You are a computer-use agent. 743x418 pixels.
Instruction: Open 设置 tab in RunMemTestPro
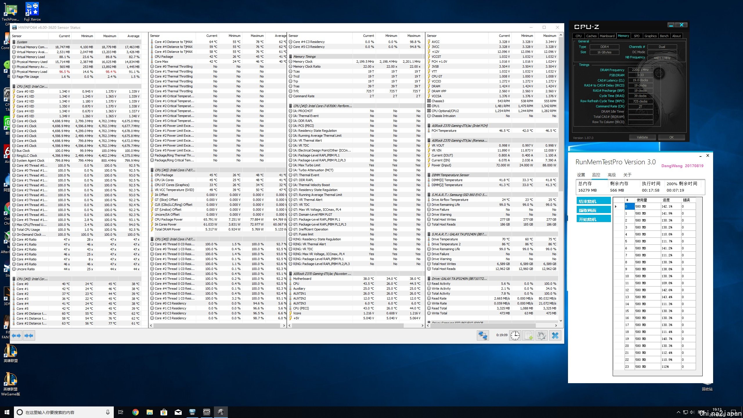(581, 175)
